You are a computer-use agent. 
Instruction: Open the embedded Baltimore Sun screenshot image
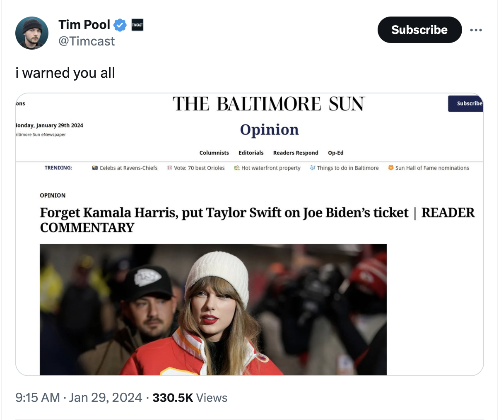click(x=250, y=234)
